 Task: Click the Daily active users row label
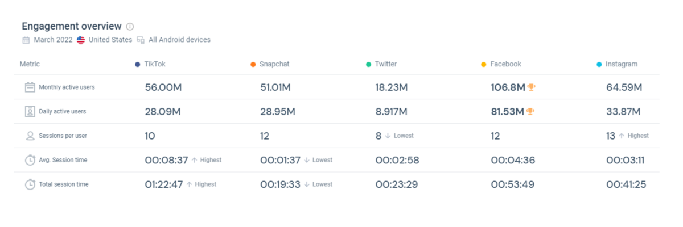[x=62, y=112]
